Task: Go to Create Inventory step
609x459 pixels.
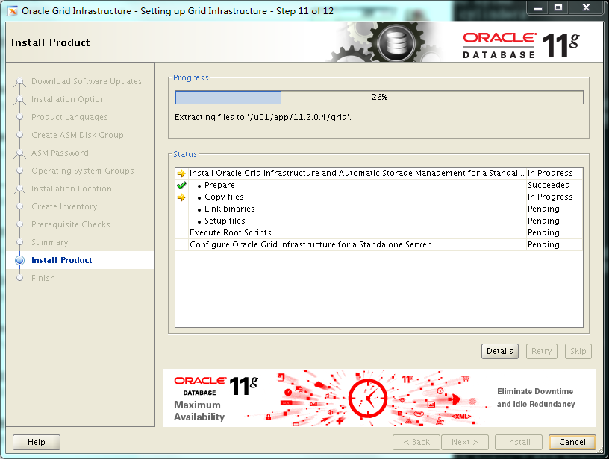Action: 64,206
